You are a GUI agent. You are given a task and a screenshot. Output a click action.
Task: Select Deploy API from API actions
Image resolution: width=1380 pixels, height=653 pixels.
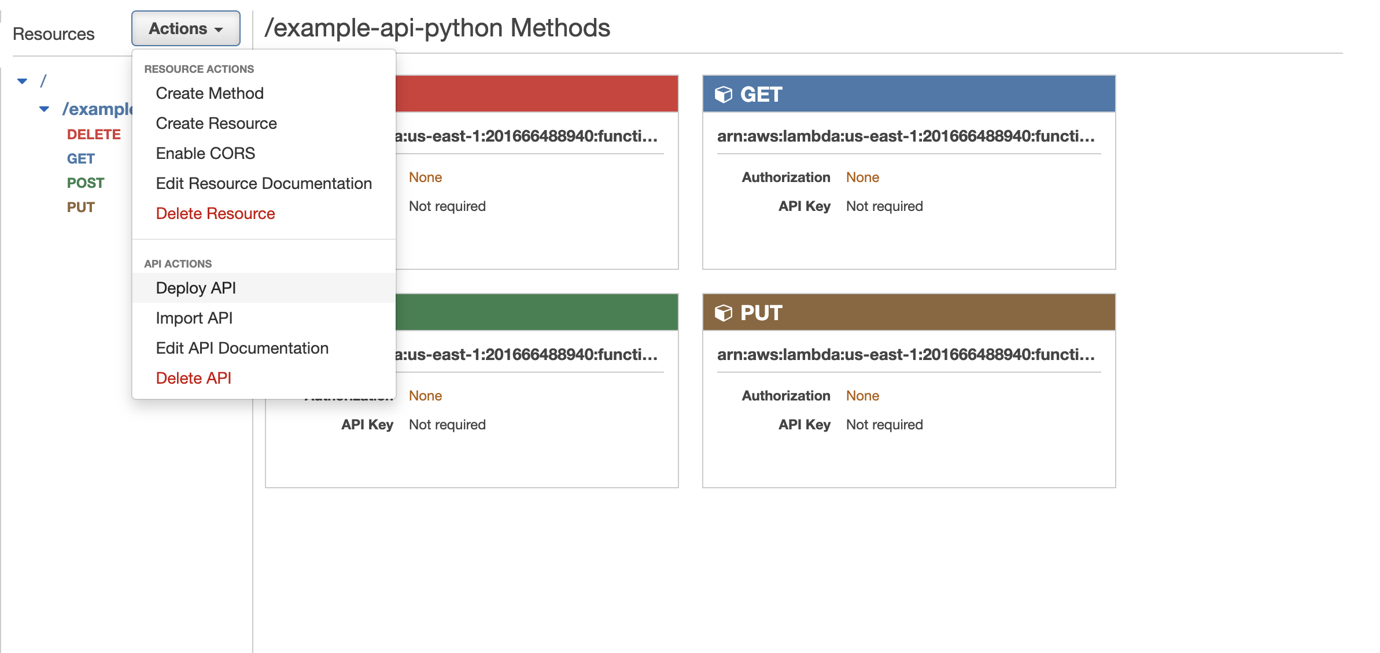point(195,288)
